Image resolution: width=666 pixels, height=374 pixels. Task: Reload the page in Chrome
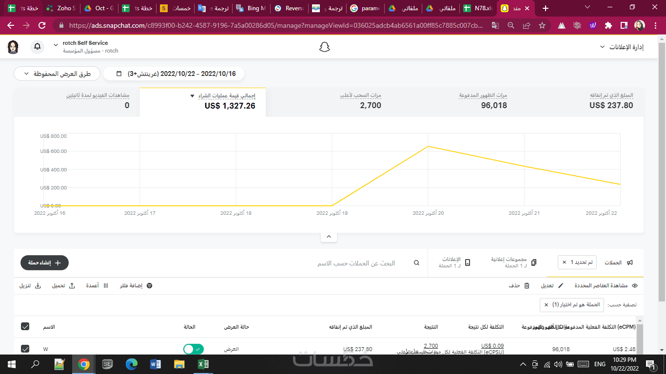coord(42,25)
